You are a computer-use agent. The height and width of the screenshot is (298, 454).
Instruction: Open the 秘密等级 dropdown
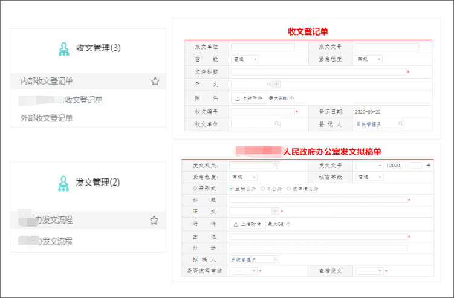click(x=369, y=177)
